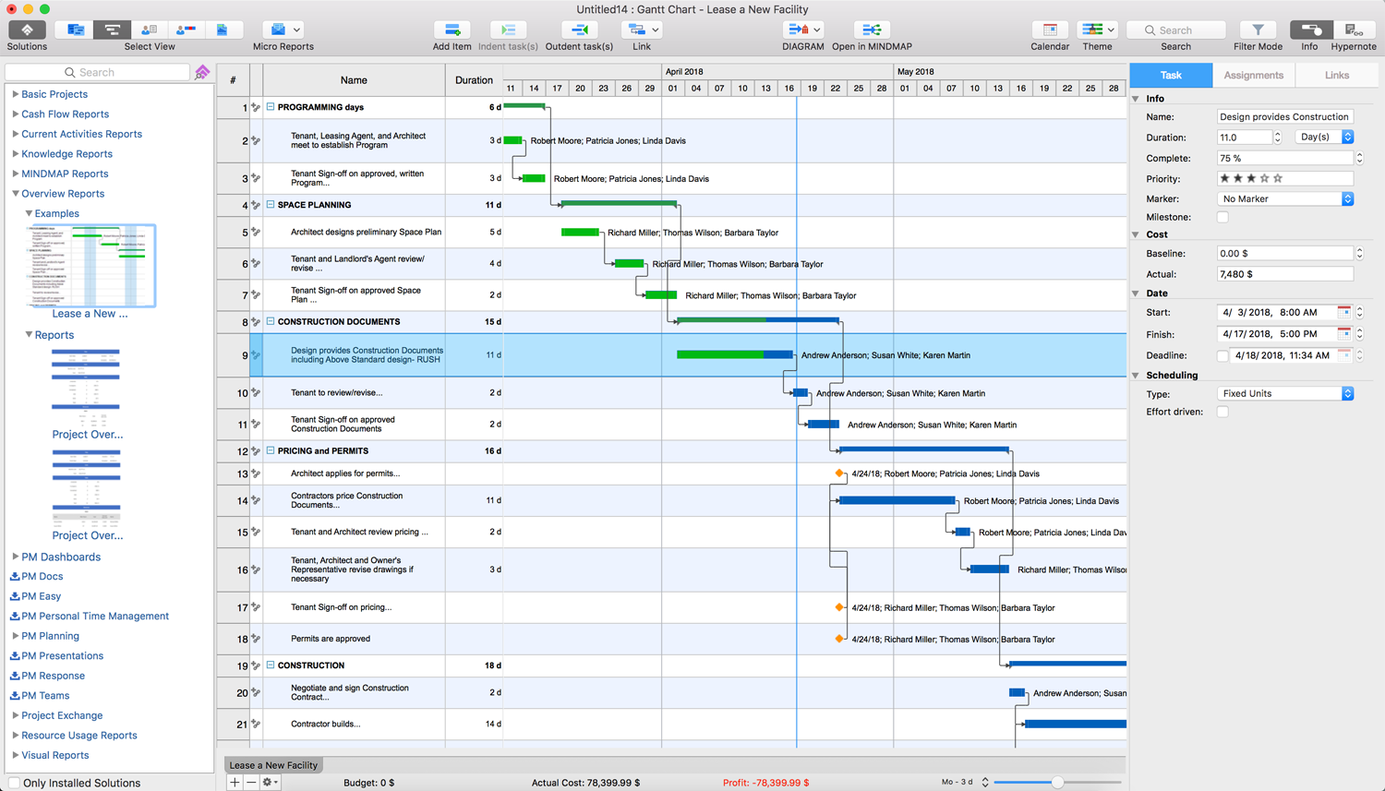Screen dimensions: 1385x791
Task: Click the Outdent task(s) icon
Action: pyautogui.click(x=579, y=30)
